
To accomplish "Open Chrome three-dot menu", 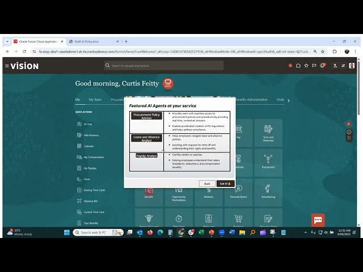I will 355,52.
